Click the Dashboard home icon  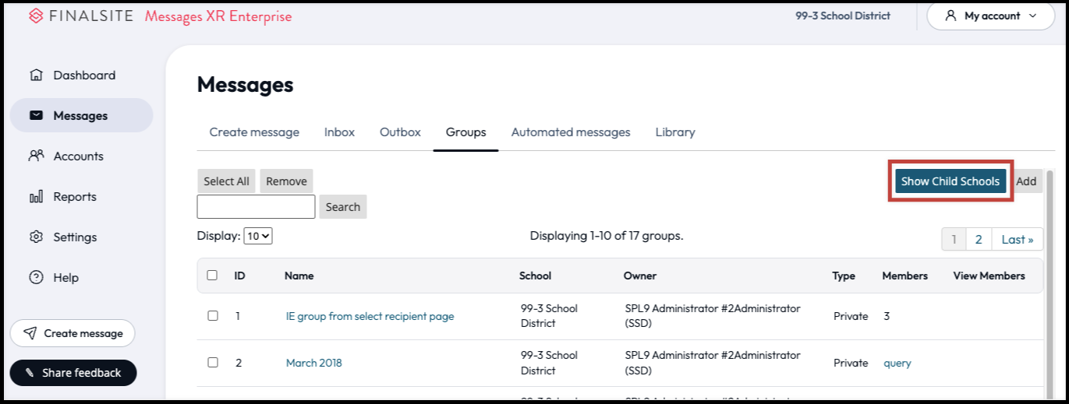click(36, 76)
